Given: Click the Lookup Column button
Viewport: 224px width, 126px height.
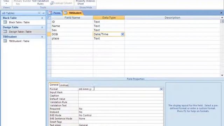Looking at the screenshot, I should point(61,3).
